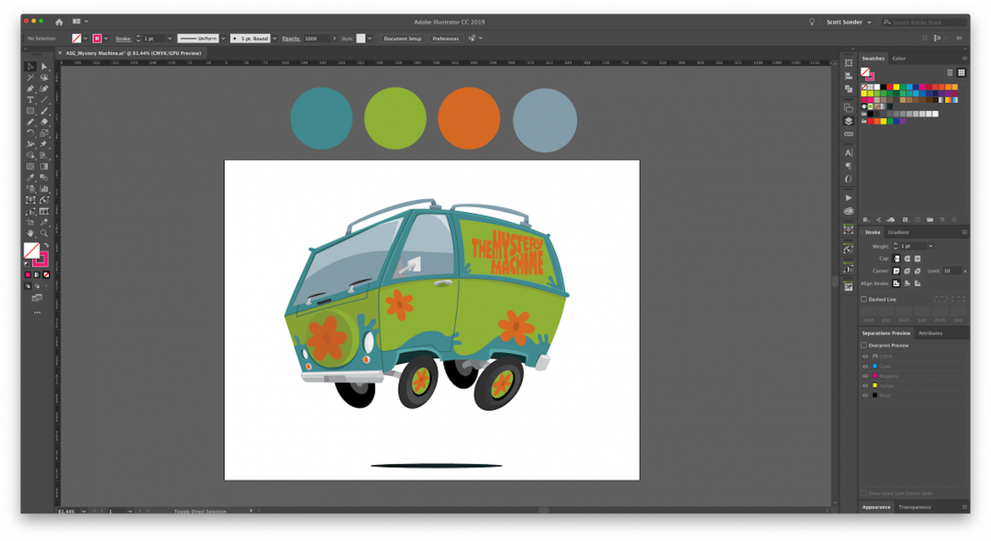Turn on Overprint Preview

[x=864, y=345]
